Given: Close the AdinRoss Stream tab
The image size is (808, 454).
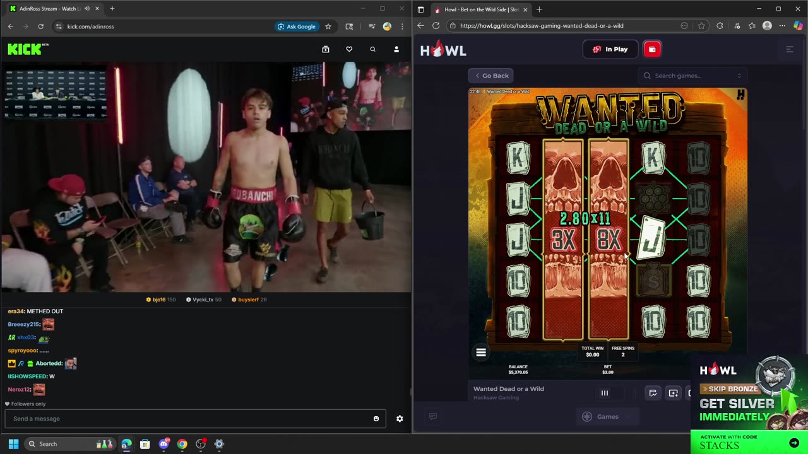Looking at the screenshot, I should pyautogui.click(x=97, y=9).
